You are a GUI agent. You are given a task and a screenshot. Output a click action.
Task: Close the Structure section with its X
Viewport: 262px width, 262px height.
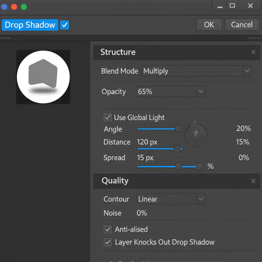click(x=253, y=52)
